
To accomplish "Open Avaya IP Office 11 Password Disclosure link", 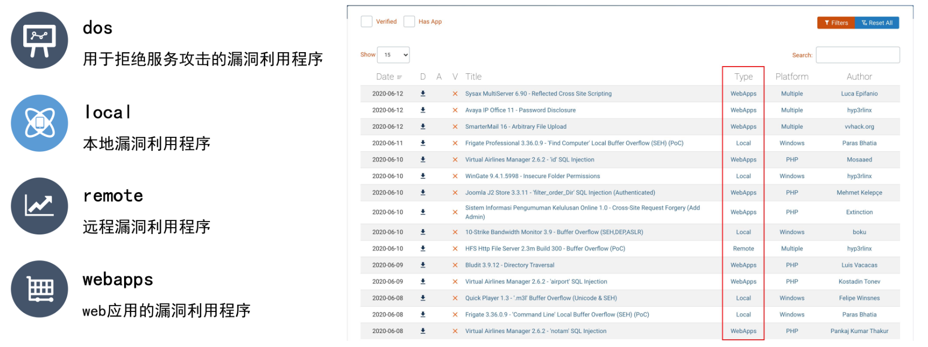I will click(x=520, y=110).
